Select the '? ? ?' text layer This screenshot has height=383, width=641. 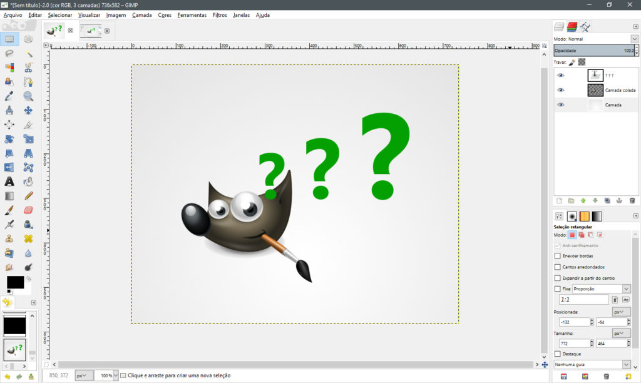click(x=610, y=75)
